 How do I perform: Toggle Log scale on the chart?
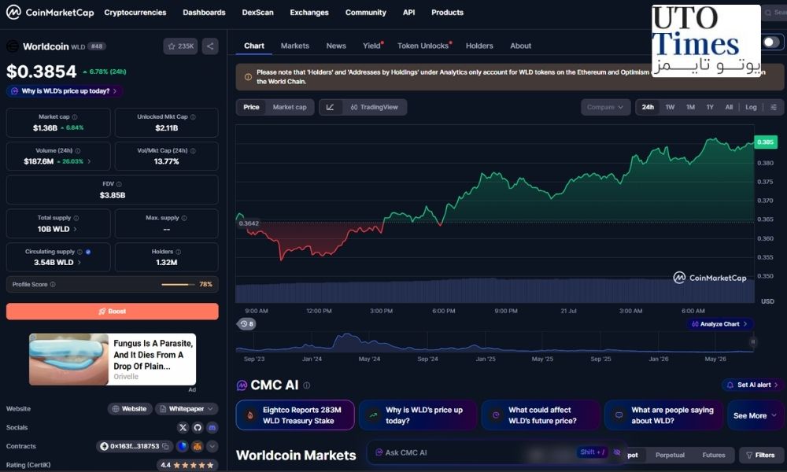751,107
